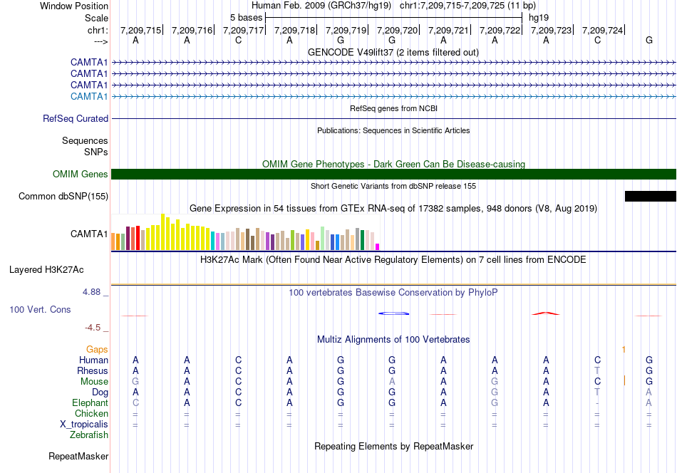This screenshot has width=677, height=473.
Task: Click the black dbSNP variant block
Action: (x=650, y=197)
